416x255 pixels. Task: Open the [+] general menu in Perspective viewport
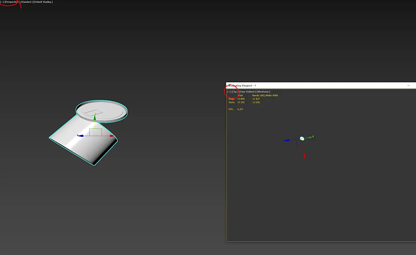pyautogui.click(x=2, y=2)
